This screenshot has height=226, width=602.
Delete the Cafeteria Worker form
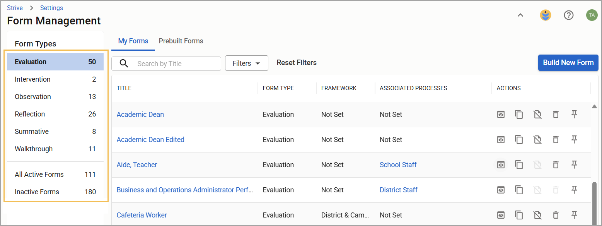click(556, 215)
